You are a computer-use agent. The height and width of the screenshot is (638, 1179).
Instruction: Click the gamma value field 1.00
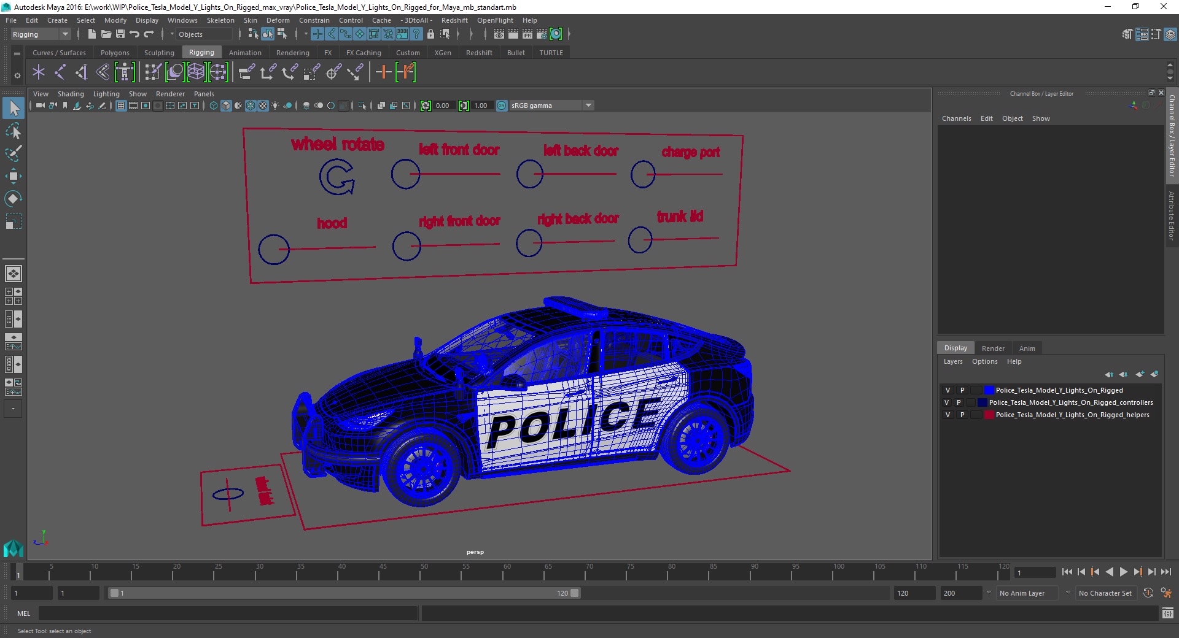point(481,106)
